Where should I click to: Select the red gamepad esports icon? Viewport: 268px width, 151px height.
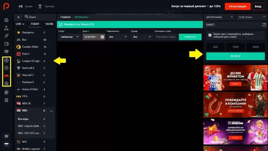pyautogui.click(x=6, y=76)
